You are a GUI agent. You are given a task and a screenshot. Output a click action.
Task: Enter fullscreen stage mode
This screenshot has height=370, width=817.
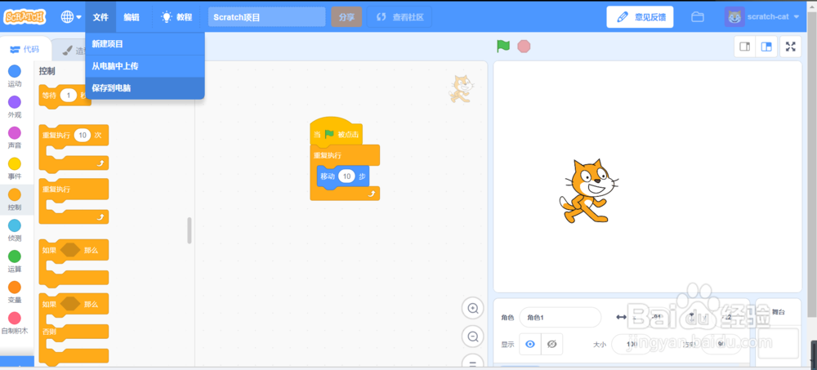point(790,47)
